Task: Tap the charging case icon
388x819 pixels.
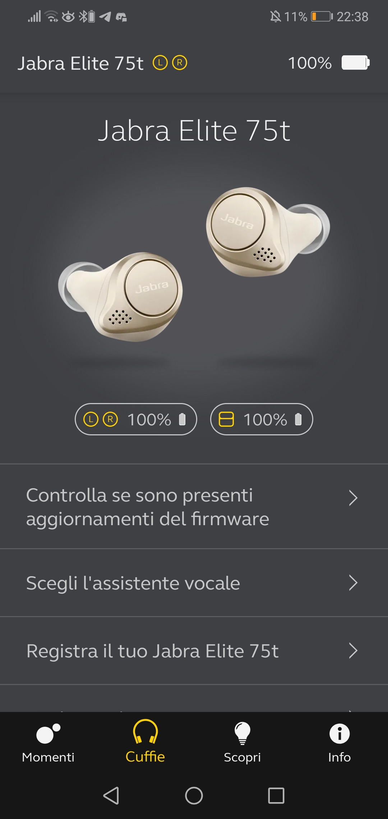Action: click(226, 419)
